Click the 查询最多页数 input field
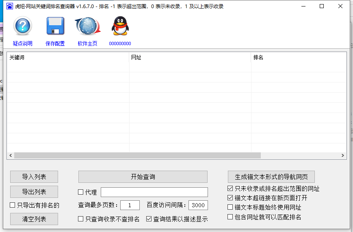This screenshot has width=353, height=232. click(130, 205)
